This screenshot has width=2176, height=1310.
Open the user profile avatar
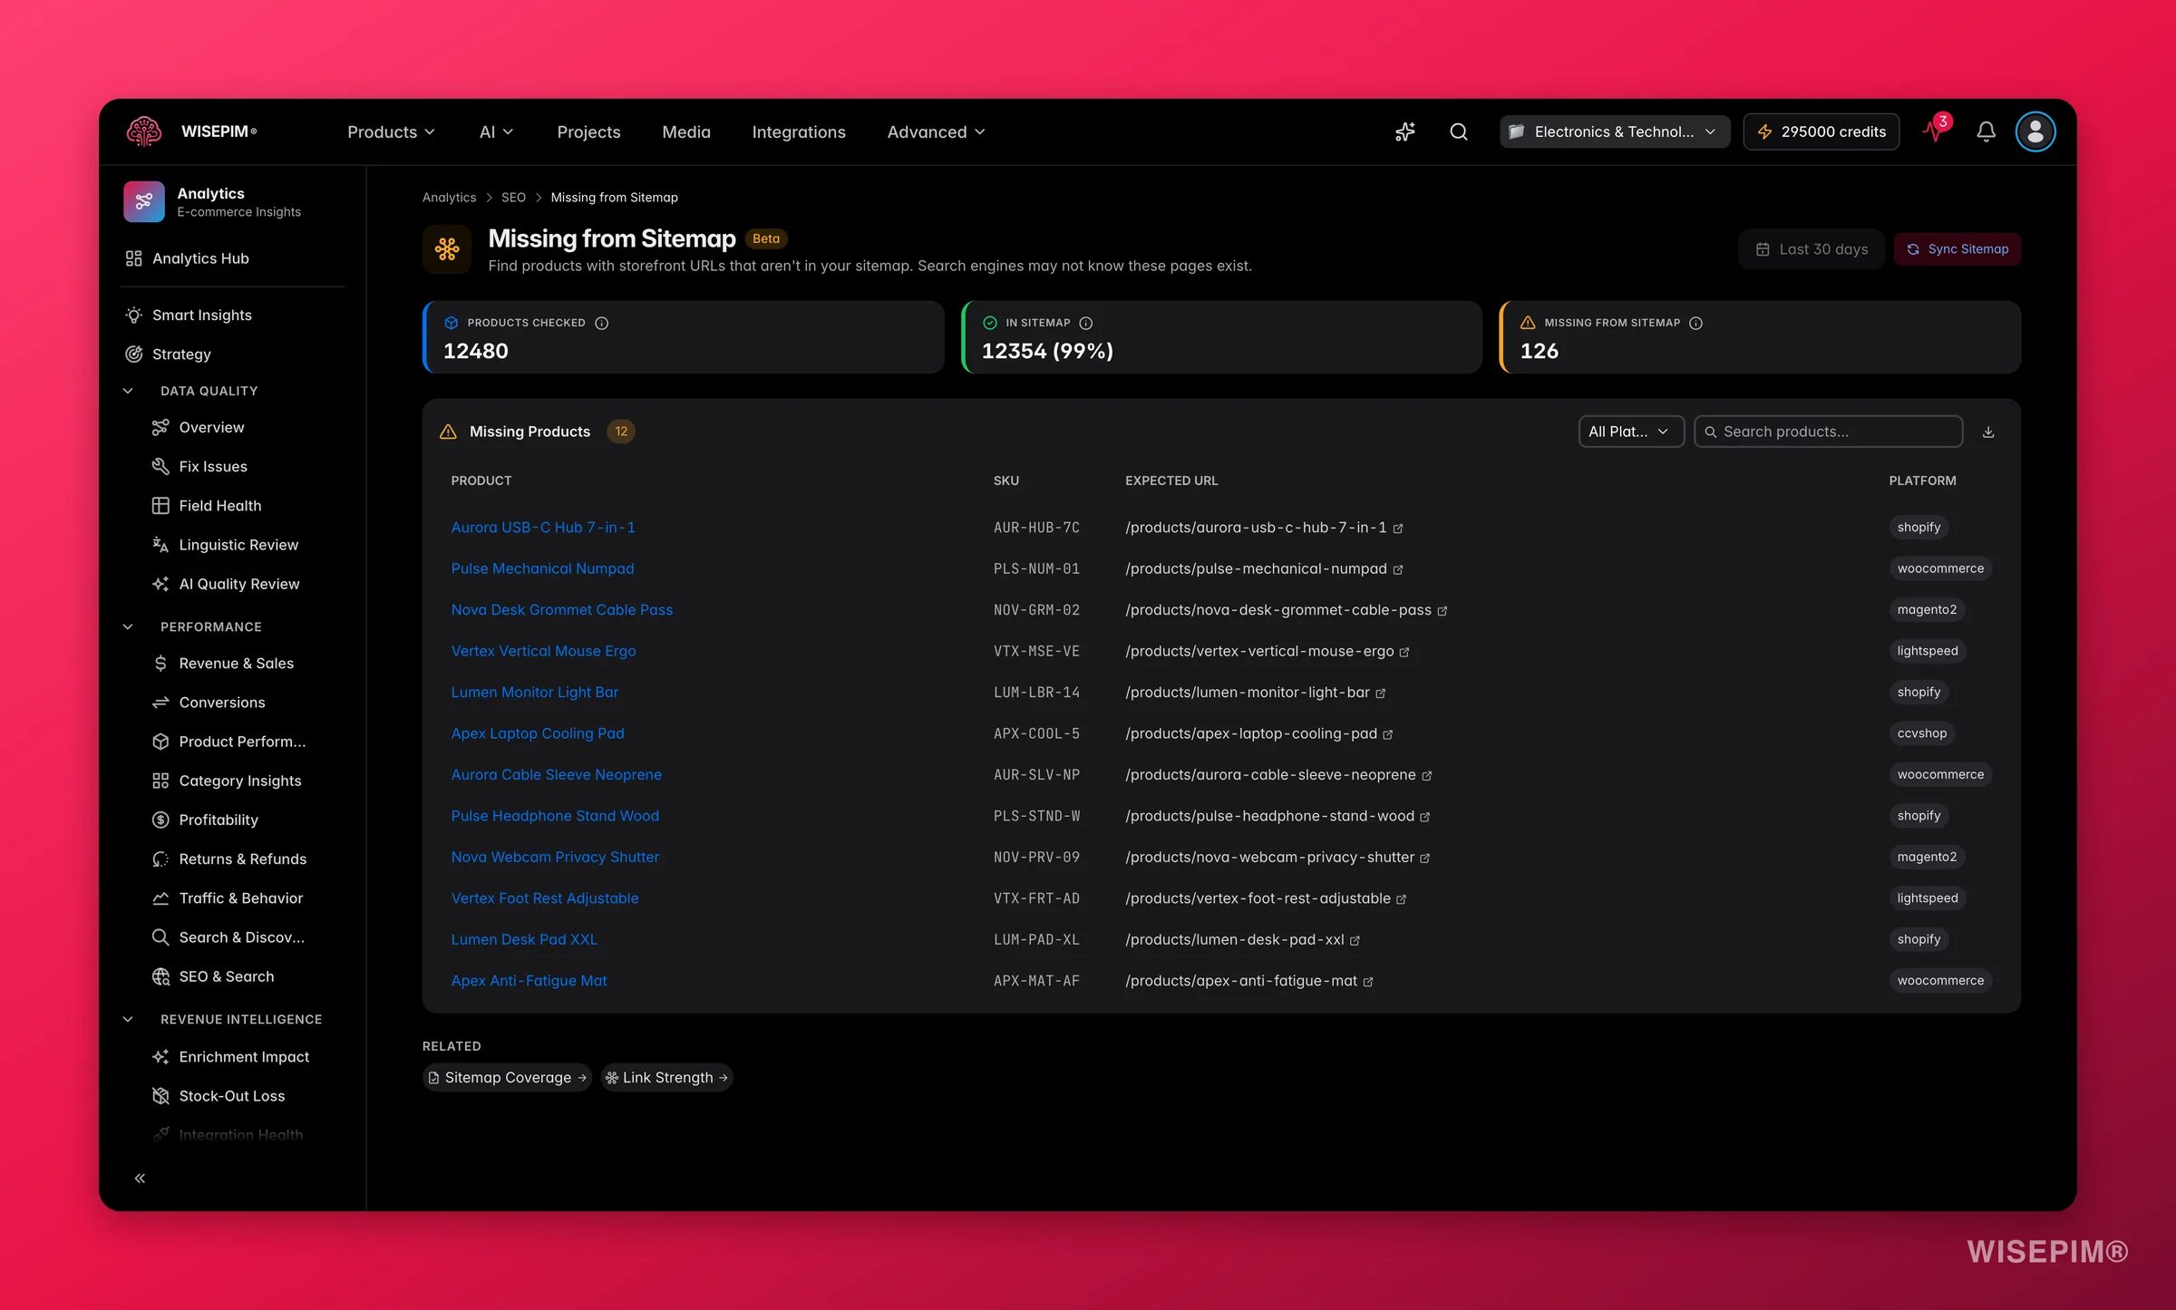[2035, 131]
